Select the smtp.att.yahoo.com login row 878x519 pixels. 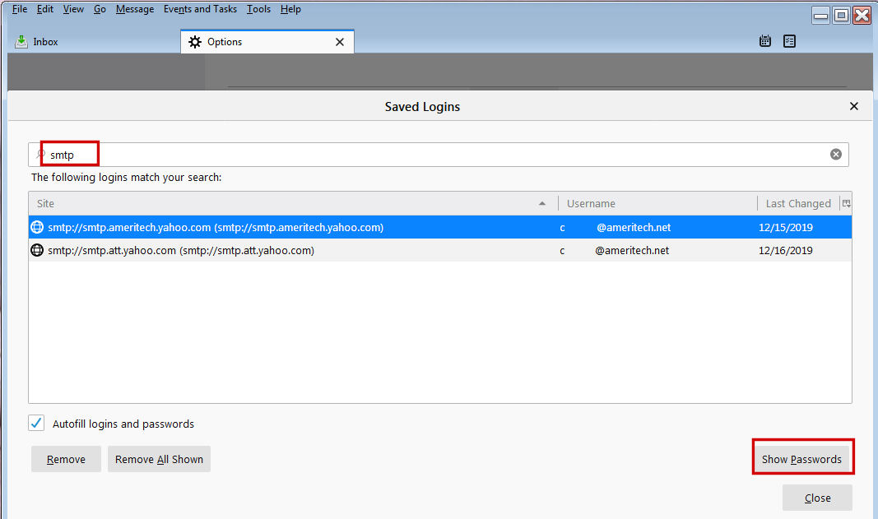pyautogui.click(x=440, y=250)
